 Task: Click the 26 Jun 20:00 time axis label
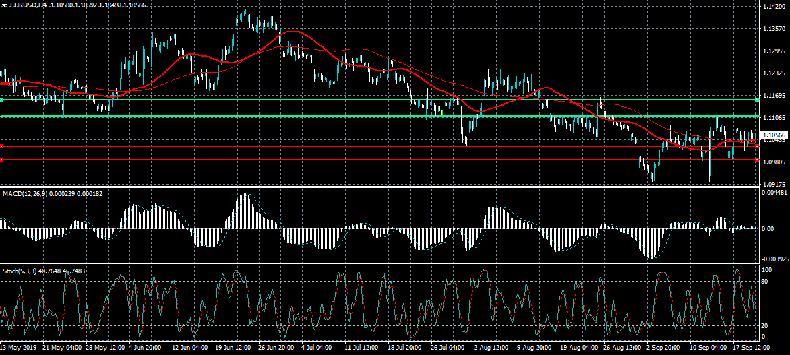coord(276,348)
